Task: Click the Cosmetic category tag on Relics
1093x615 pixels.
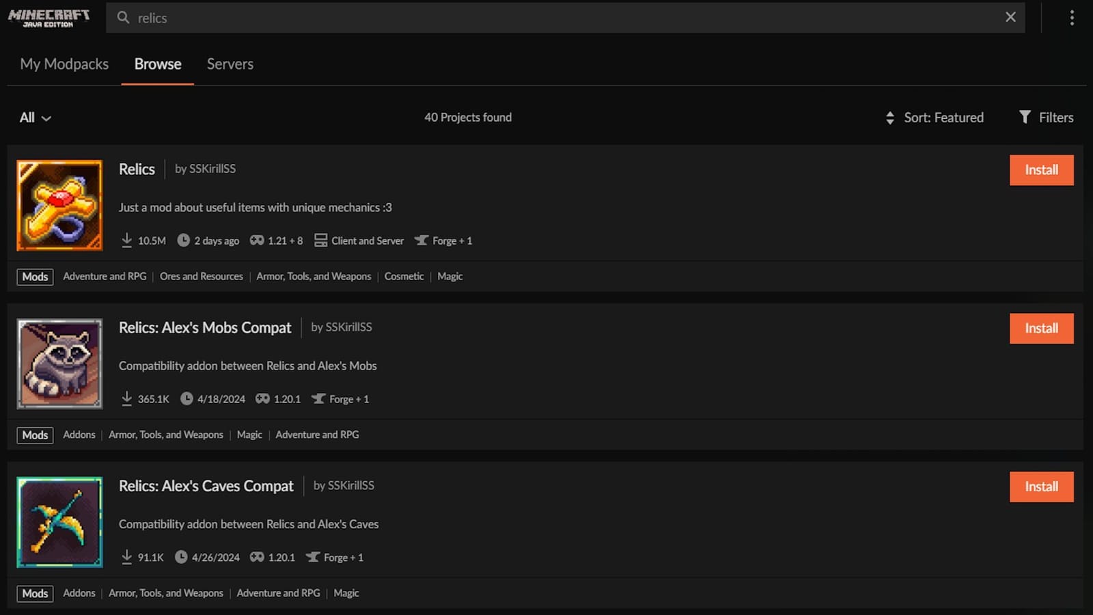Action: tap(404, 276)
